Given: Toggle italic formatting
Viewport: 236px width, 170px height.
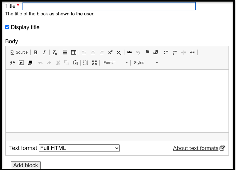Looking at the screenshot, I should [x=44, y=52].
